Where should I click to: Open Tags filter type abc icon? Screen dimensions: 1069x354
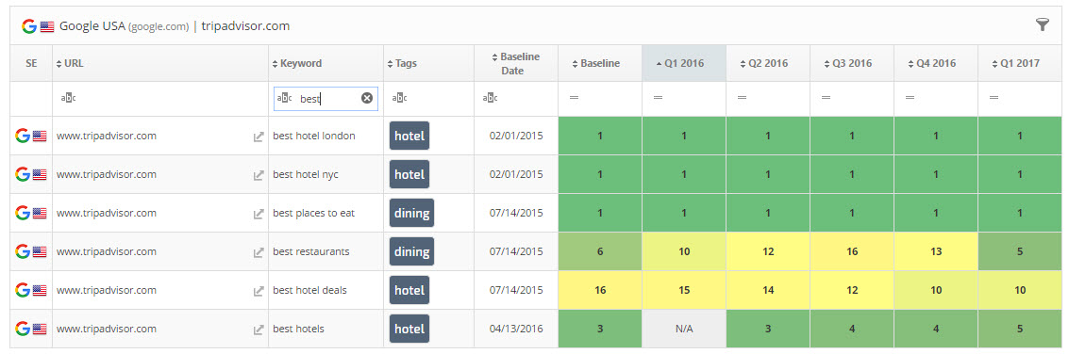click(x=399, y=98)
